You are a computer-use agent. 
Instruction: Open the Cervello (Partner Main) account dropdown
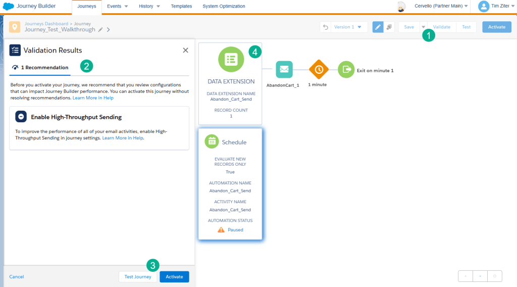[441, 7]
